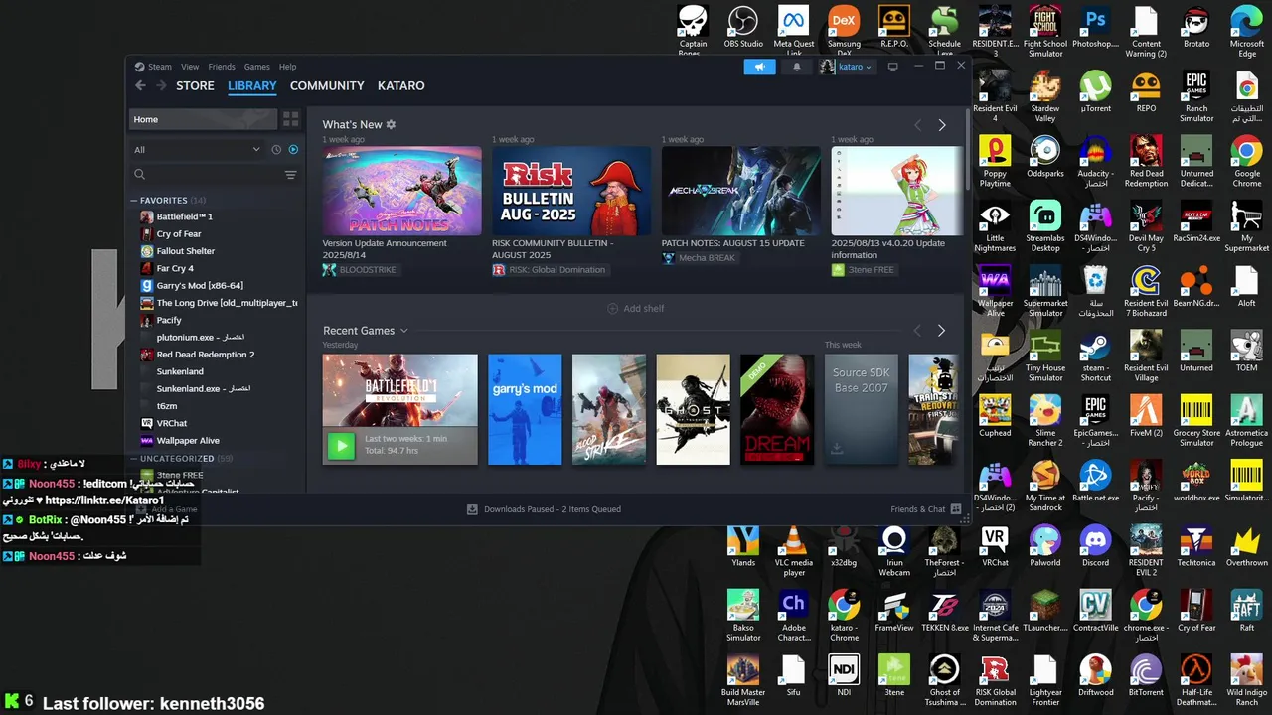Open µTorrent desktop icon
Image resolution: width=1272 pixels, height=715 pixels.
pos(1095,91)
